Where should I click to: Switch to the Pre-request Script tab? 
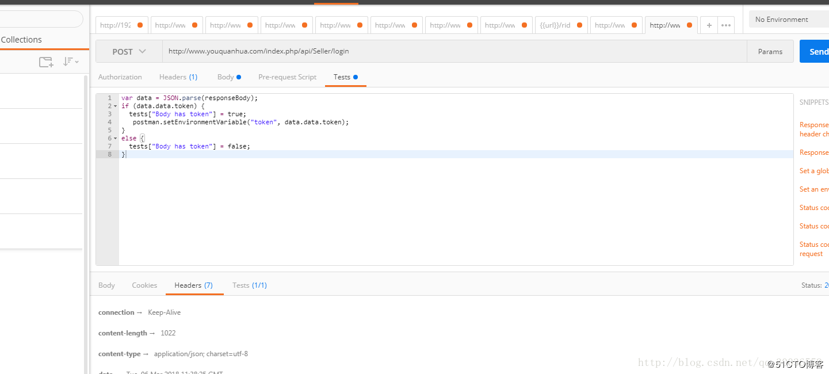pos(287,77)
